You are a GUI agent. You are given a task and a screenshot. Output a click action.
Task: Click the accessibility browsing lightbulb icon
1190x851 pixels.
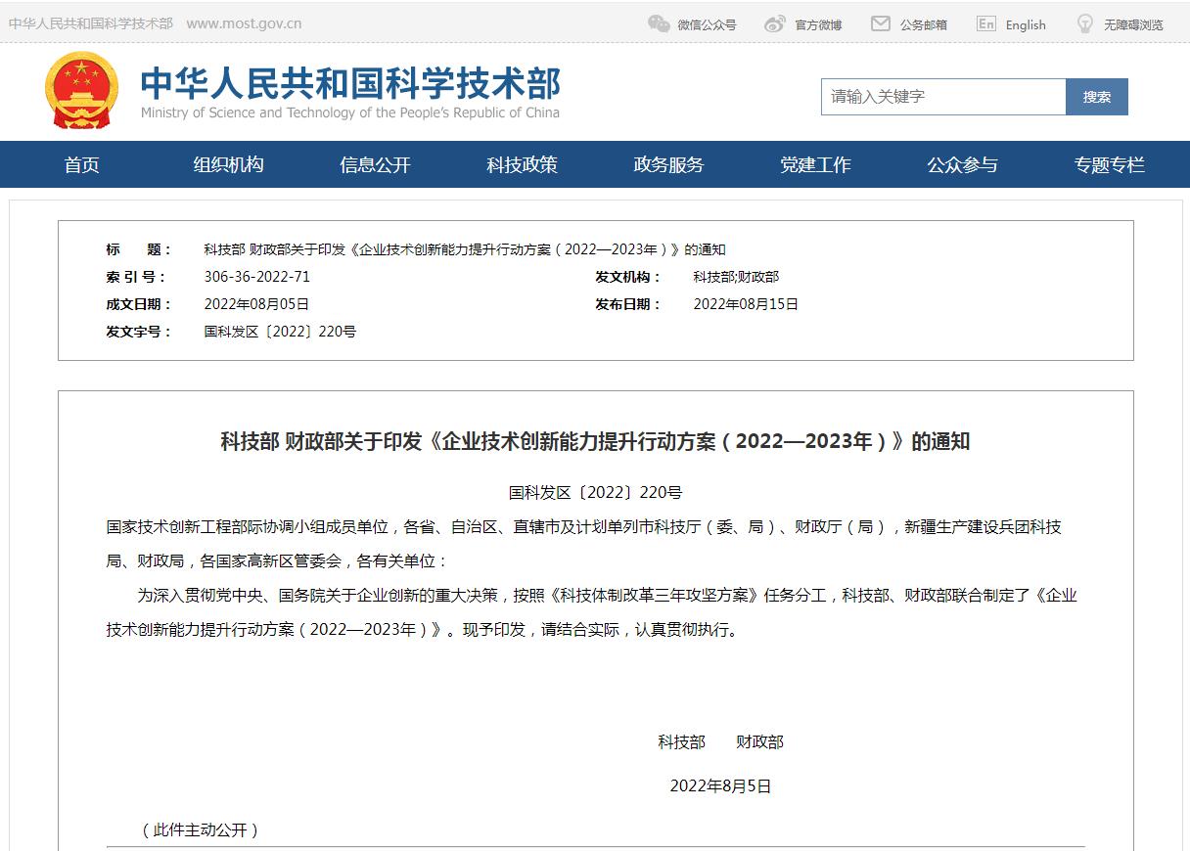point(1084,24)
